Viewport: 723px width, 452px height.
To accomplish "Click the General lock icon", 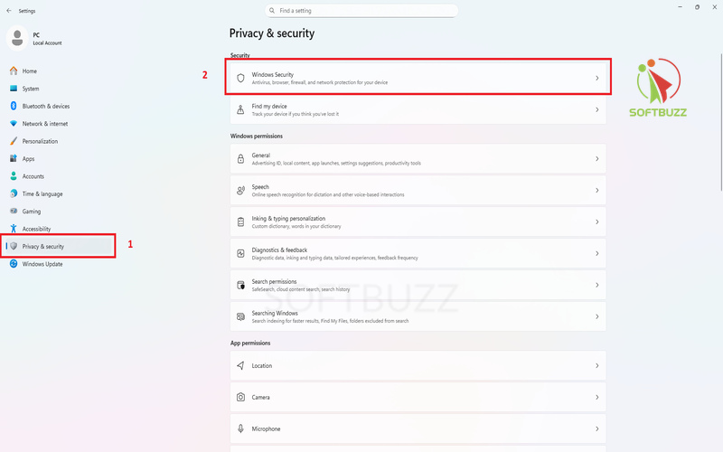I will 240,159.
